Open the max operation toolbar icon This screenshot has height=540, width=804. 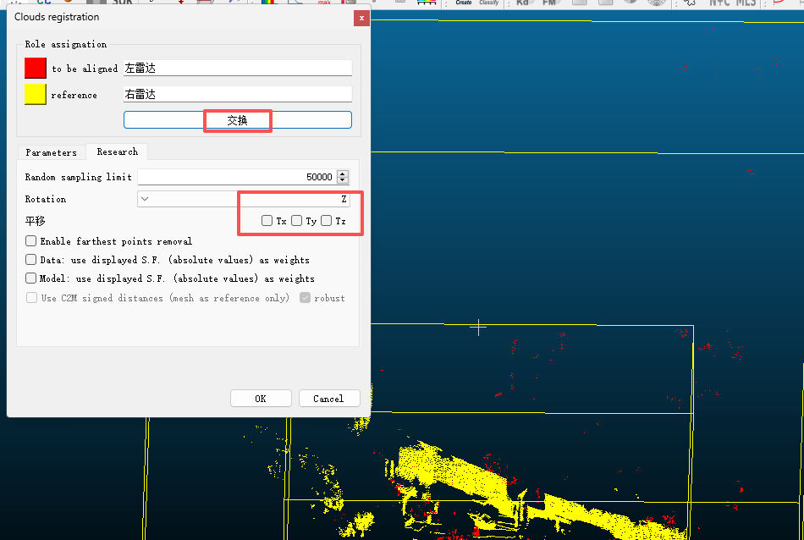[327, 3]
